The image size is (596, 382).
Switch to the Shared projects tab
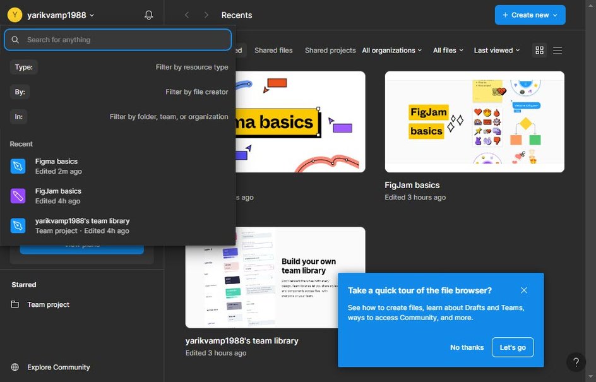[330, 50]
